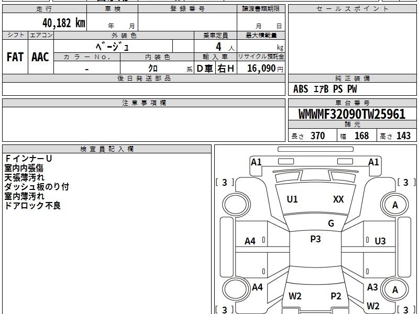Select the 登録番号 header
Image resolution: width=419 pixels, height=314 pixels.
pyautogui.click(x=188, y=9)
